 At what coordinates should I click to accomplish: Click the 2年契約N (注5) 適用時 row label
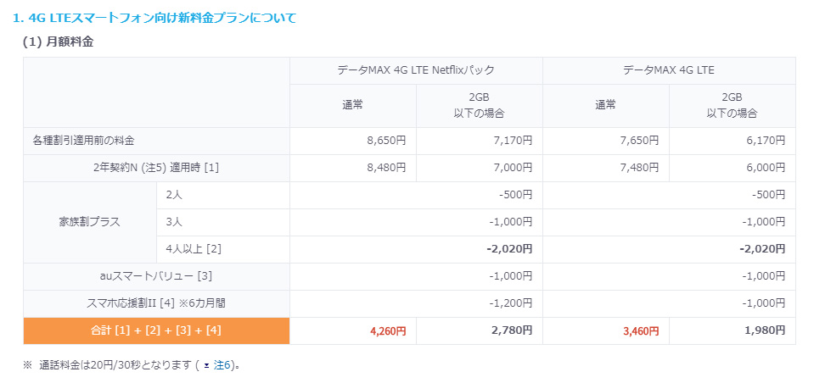coord(156,168)
